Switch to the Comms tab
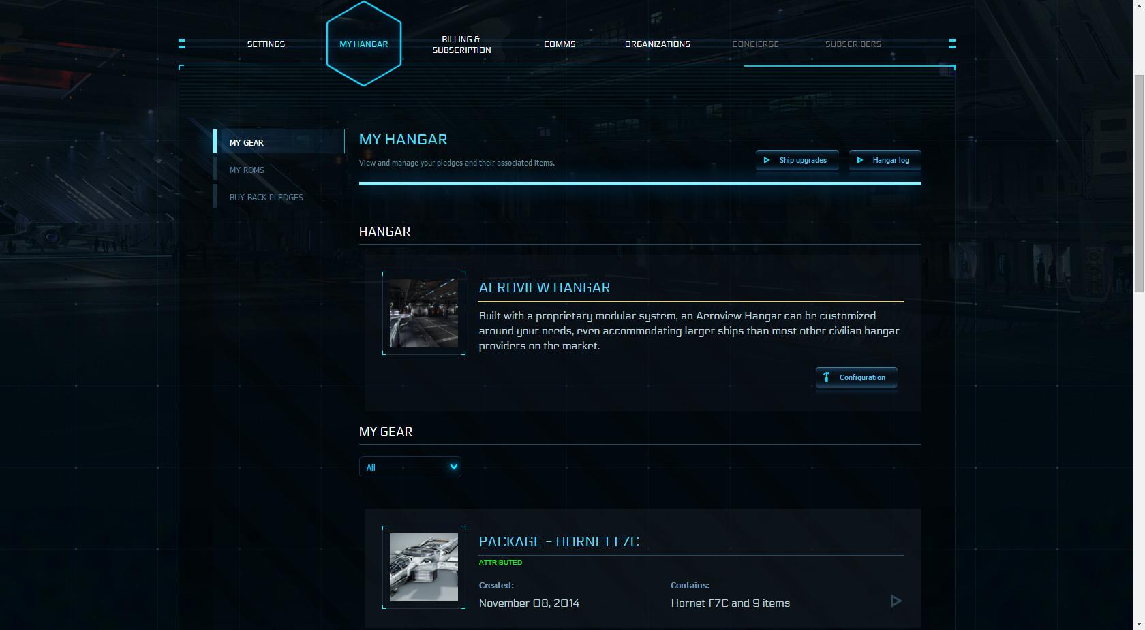Viewport: 1145px width, 630px height. click(560, 44)
